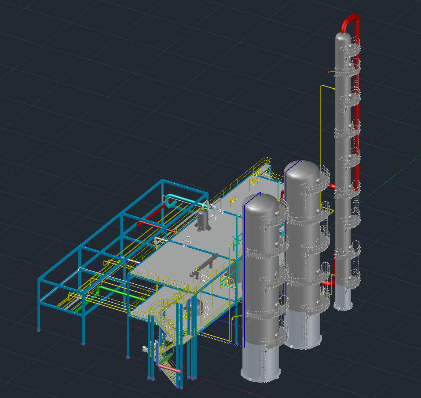Select the middle gray vertical vessel
Viewport: 421px width, 398px height.
click(303, 255)
